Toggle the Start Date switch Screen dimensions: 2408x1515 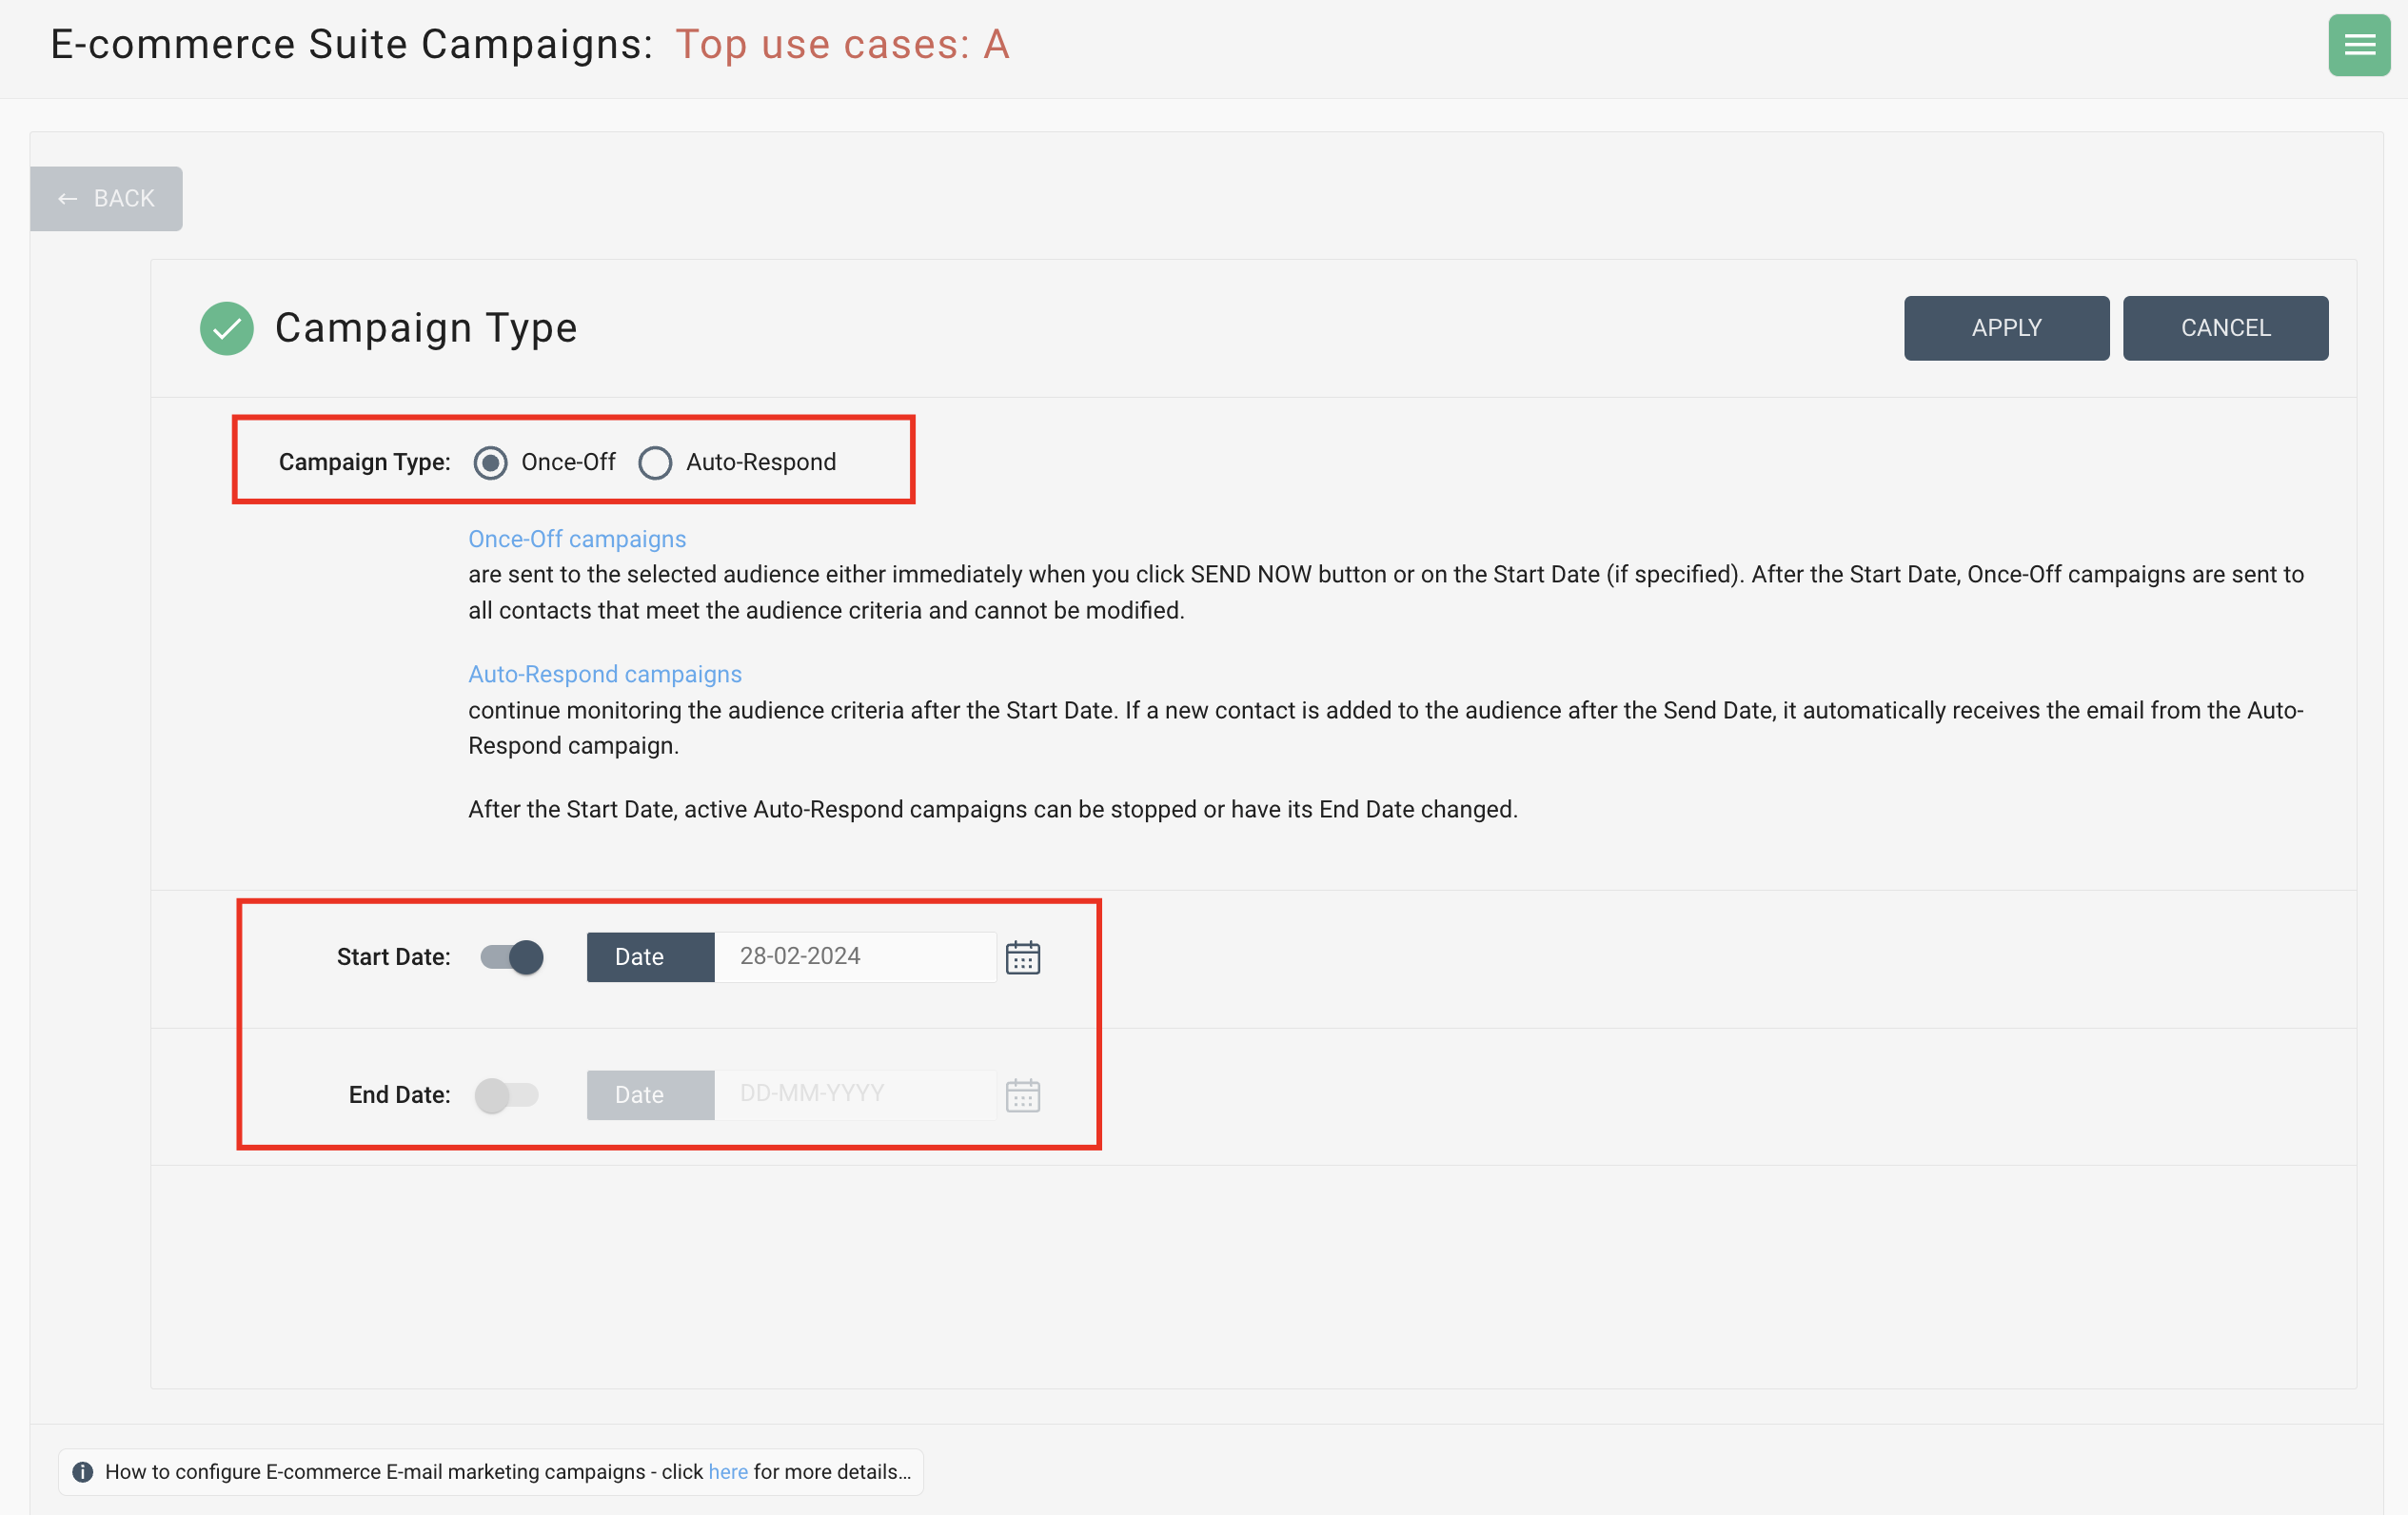tap(511, 957)
